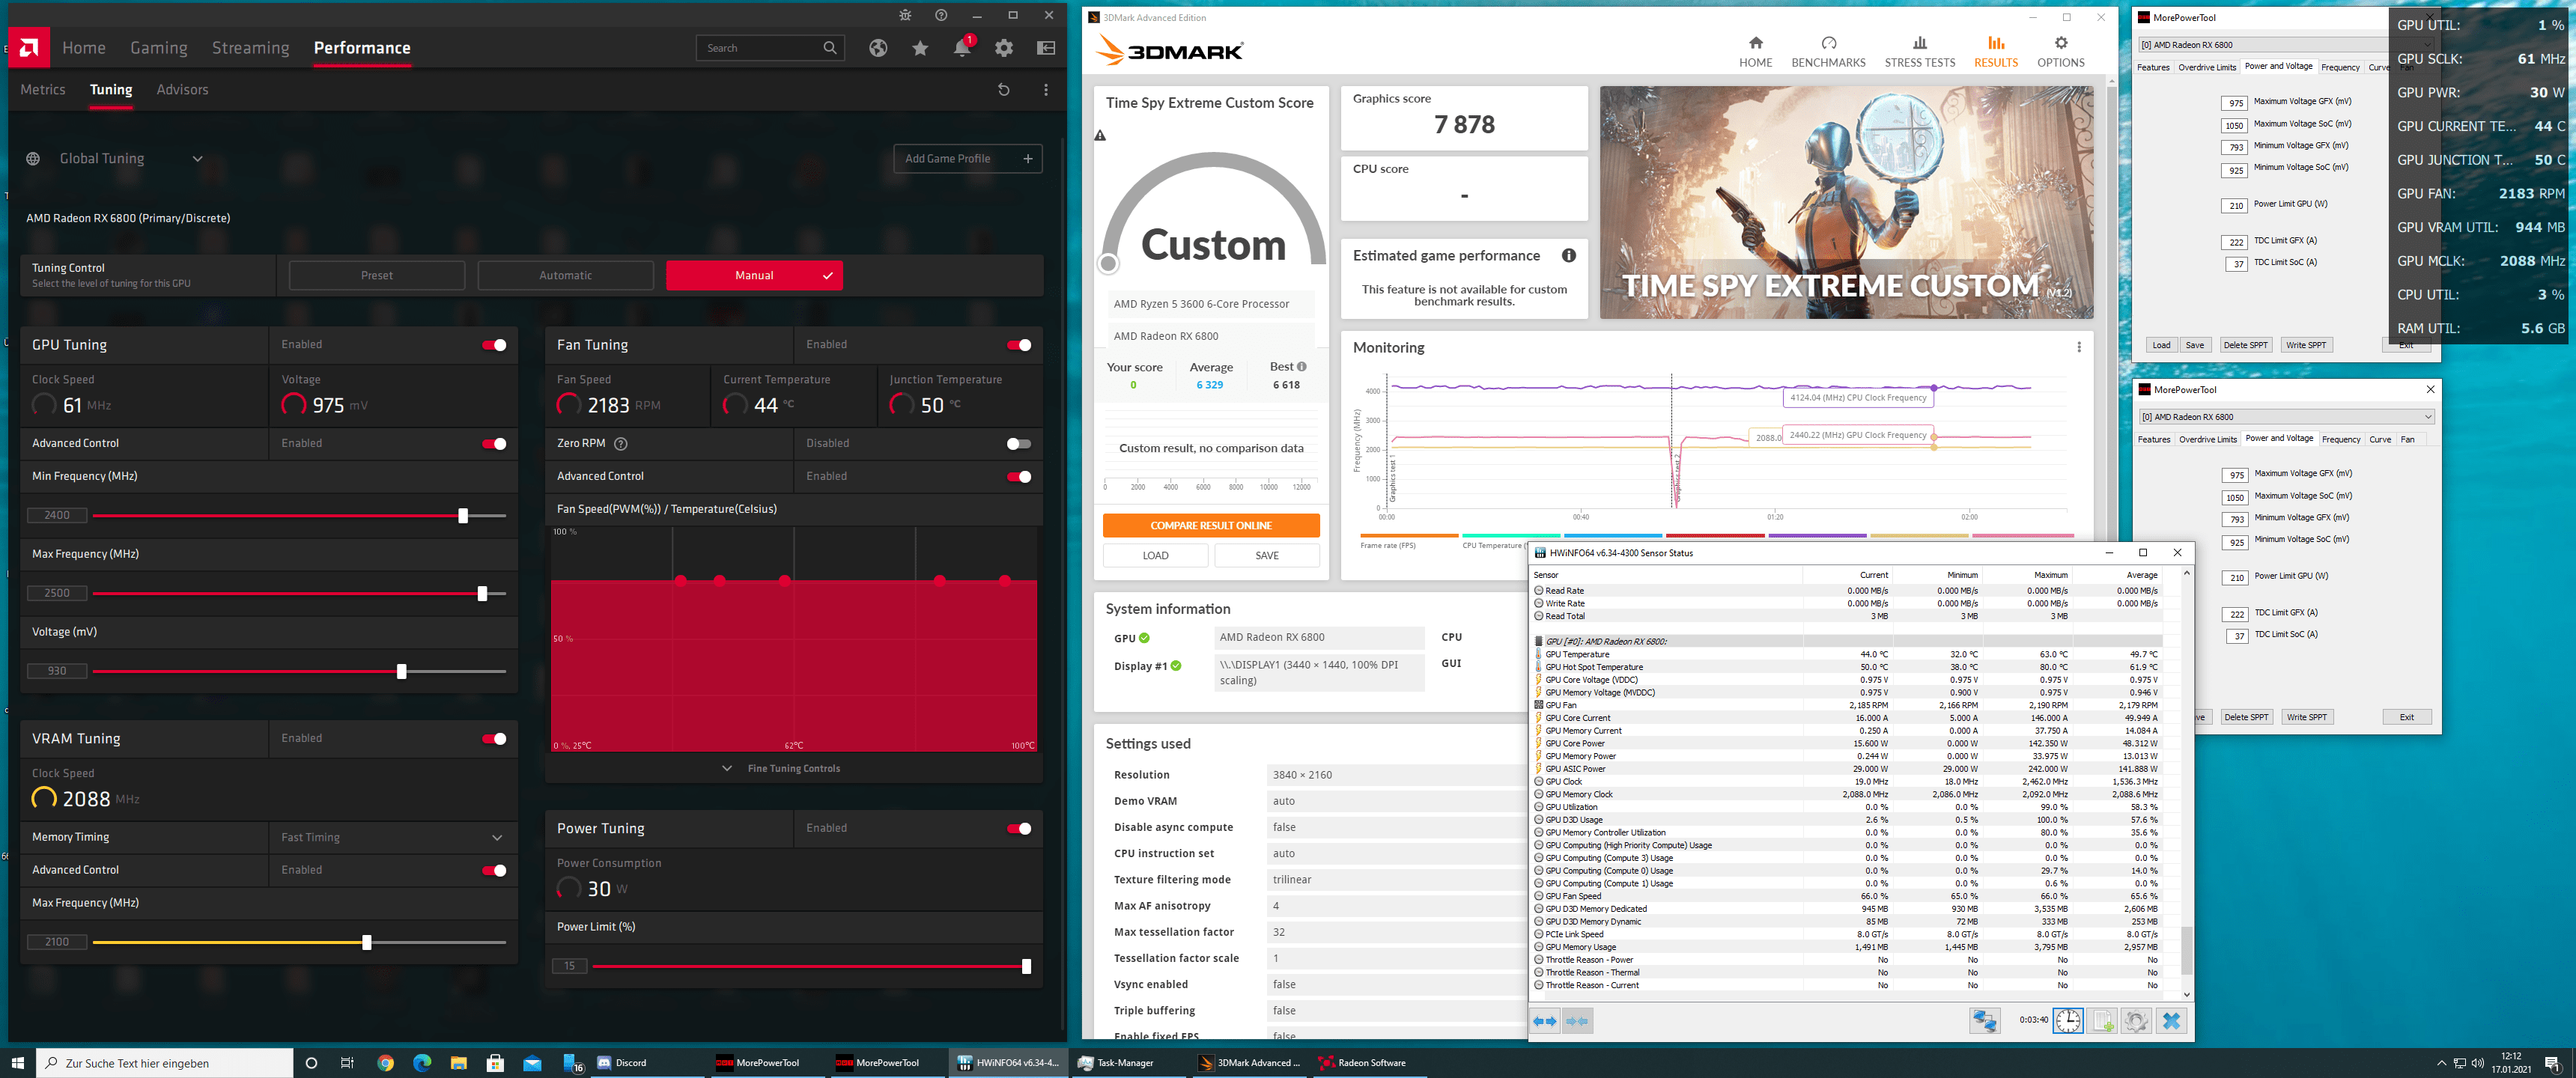Adjust GPU Voltage slider handle
Screen dimensions: 2576x1078
coord(401,672)
